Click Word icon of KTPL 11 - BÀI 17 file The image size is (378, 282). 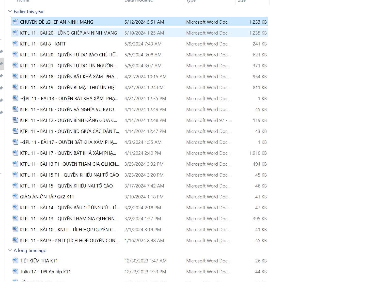coord(15,153)
